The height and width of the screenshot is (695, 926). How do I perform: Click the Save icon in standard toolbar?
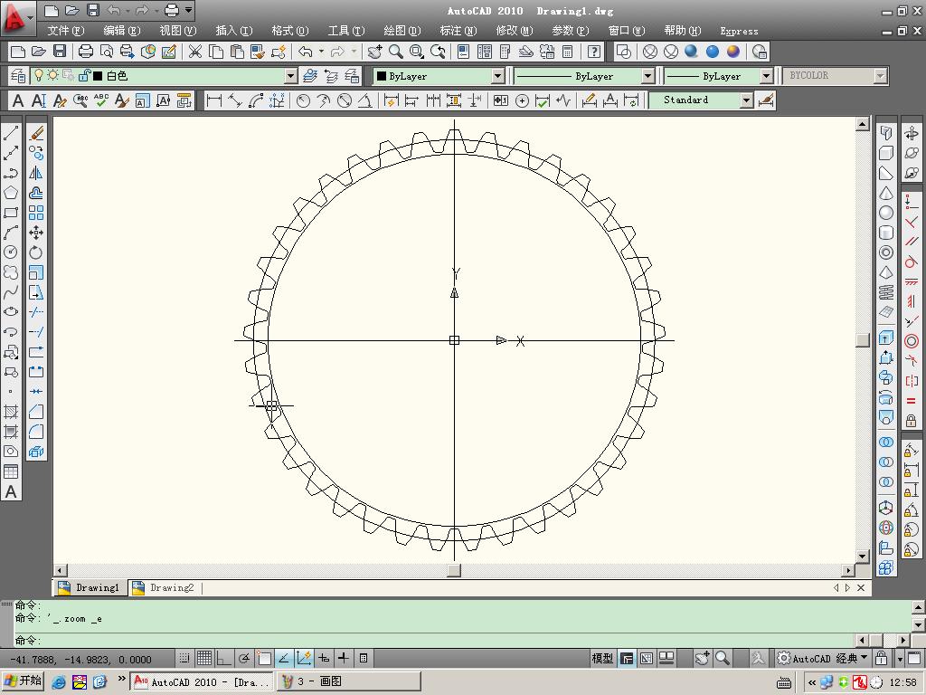(x=60, y=52)
